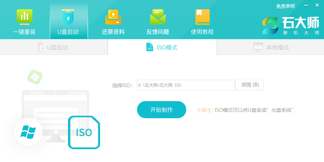Switch to the 本地模式 tab
Image resolution: width=324 pixels, height=162 pixels.
click(x=271, y=47)
